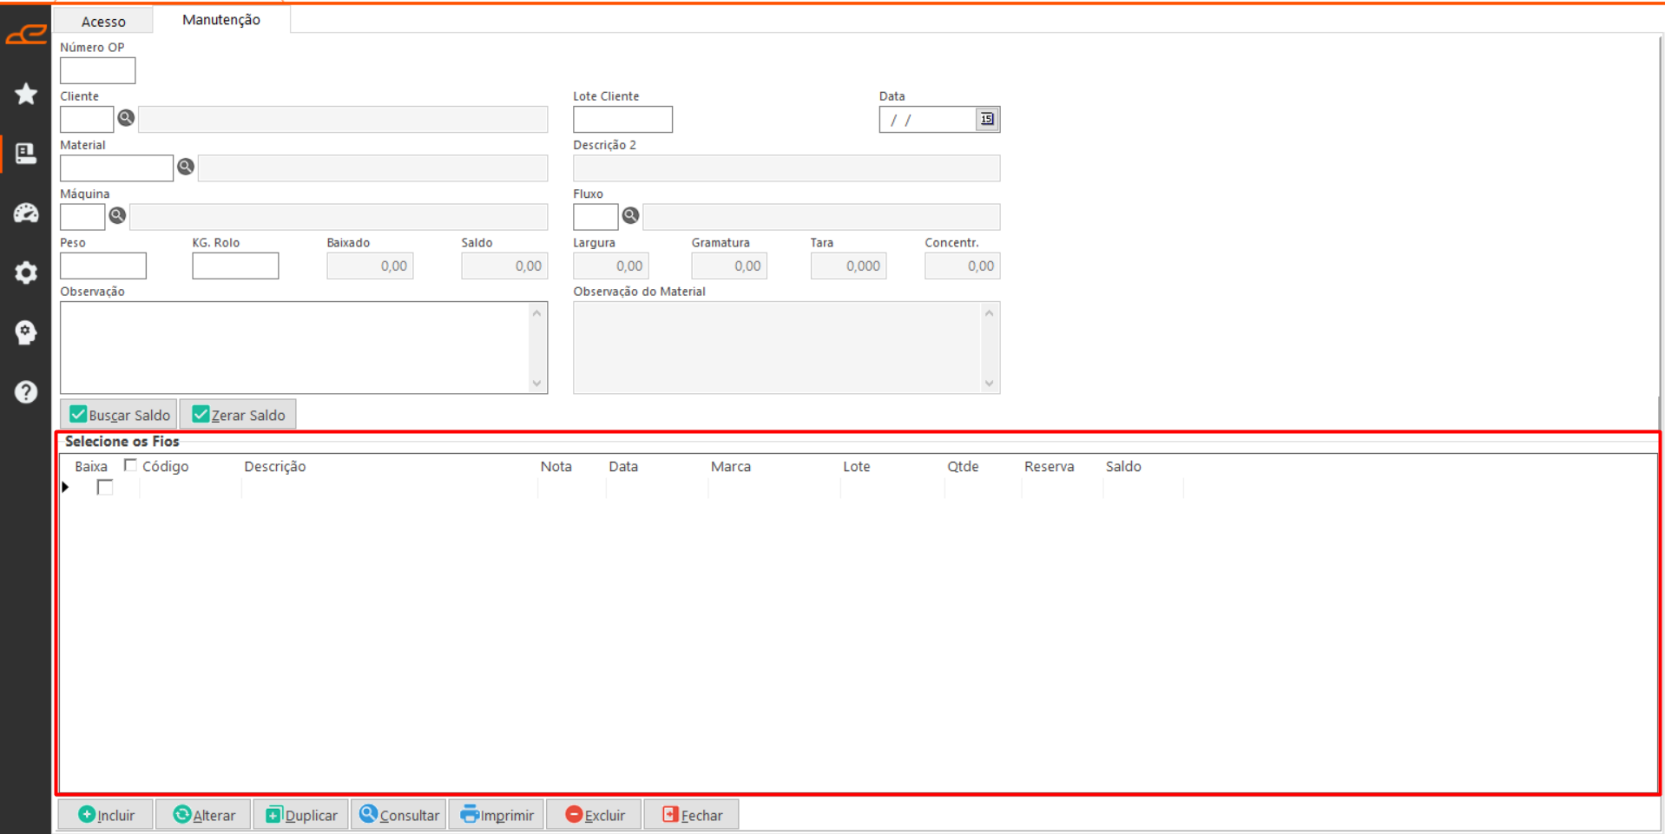Viewport: 1665px width, 834px height.
Task: Switch to the Acesso tab
Action: (103, 21)
